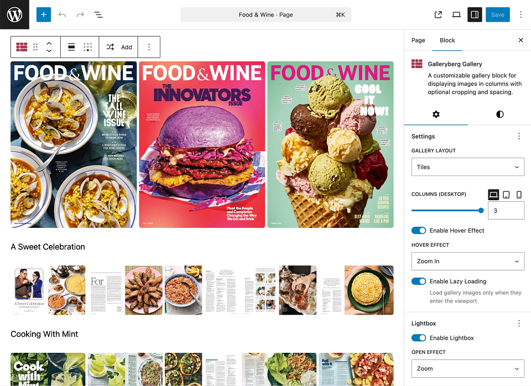Open the Document Overview list icon
This screenshot has height=386, width=531.
click(98, 14)
